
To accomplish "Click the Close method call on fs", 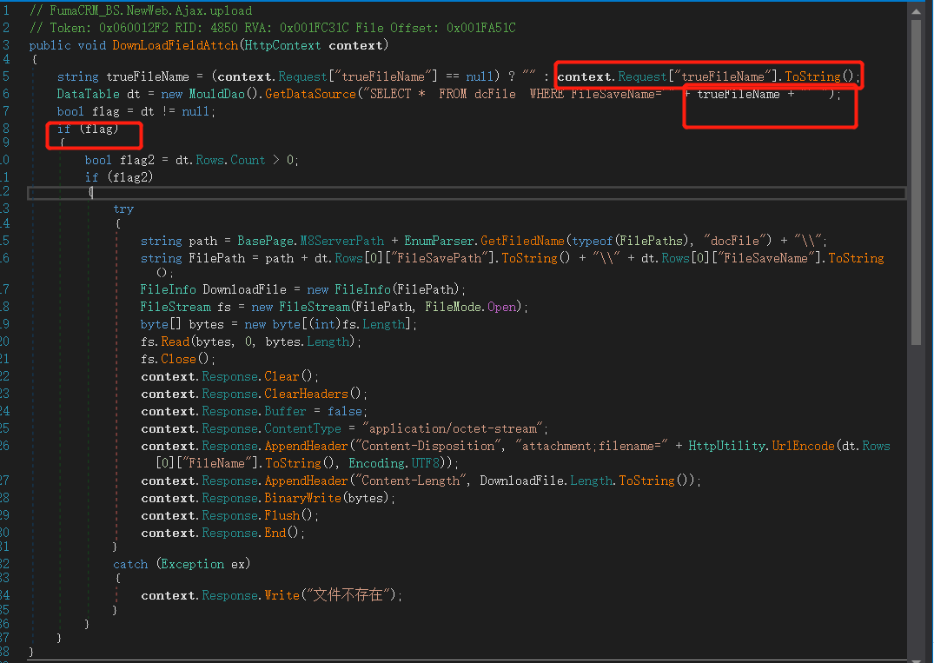I will pos(179,359).
